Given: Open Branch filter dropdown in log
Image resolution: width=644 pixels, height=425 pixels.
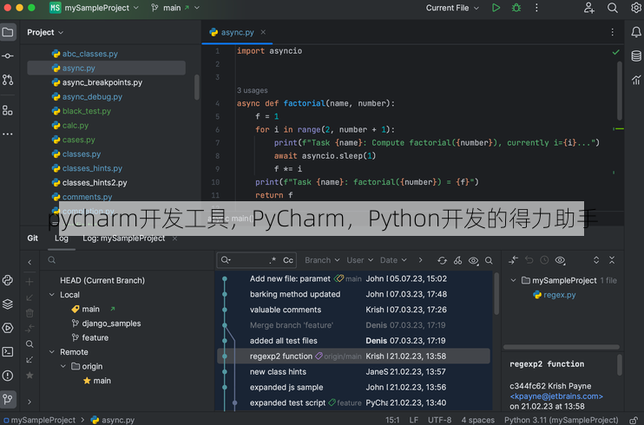Looking at the screenshot, I should pyautogui.click(x=322, y=260).
